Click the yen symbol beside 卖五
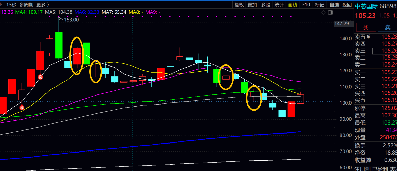The image size is (397, 171). pyautogui.click(x=368, y=37)
